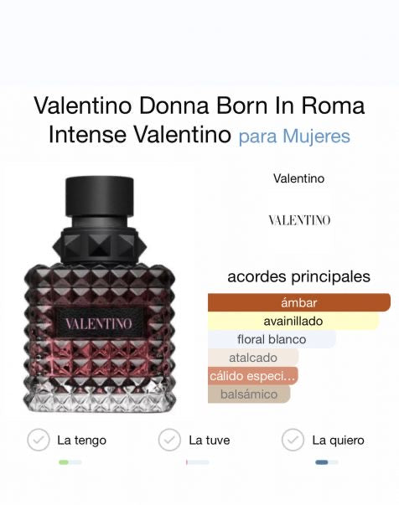Viewport: 399px width, 505px height.
Task: Click the La tengo label
Action: pyautogui.click(x=81, y=441)
